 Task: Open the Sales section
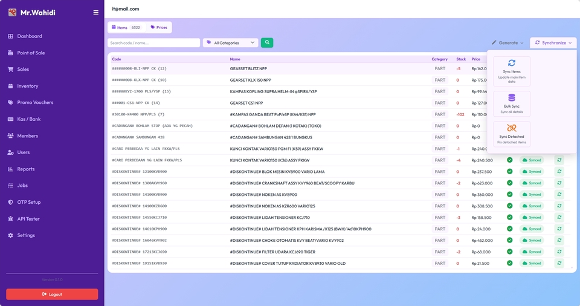[23, 70]
